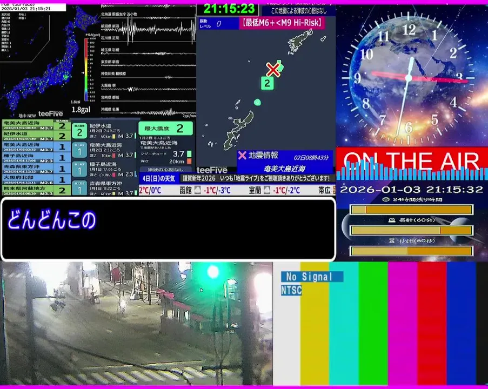The image size is (488, 389).
Task: Click the weather icon next to 函館
Action: [x=197, y=190]
